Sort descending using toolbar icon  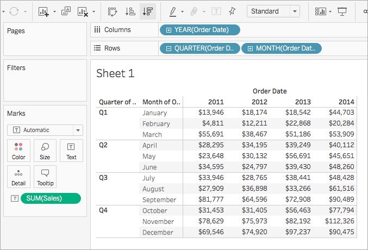(x=148, y=11)
